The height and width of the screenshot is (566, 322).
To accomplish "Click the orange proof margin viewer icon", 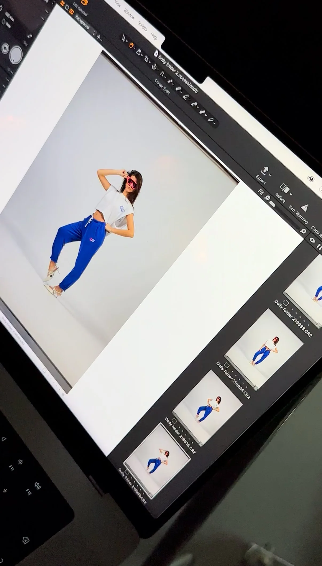I will (x=71, y=11).
